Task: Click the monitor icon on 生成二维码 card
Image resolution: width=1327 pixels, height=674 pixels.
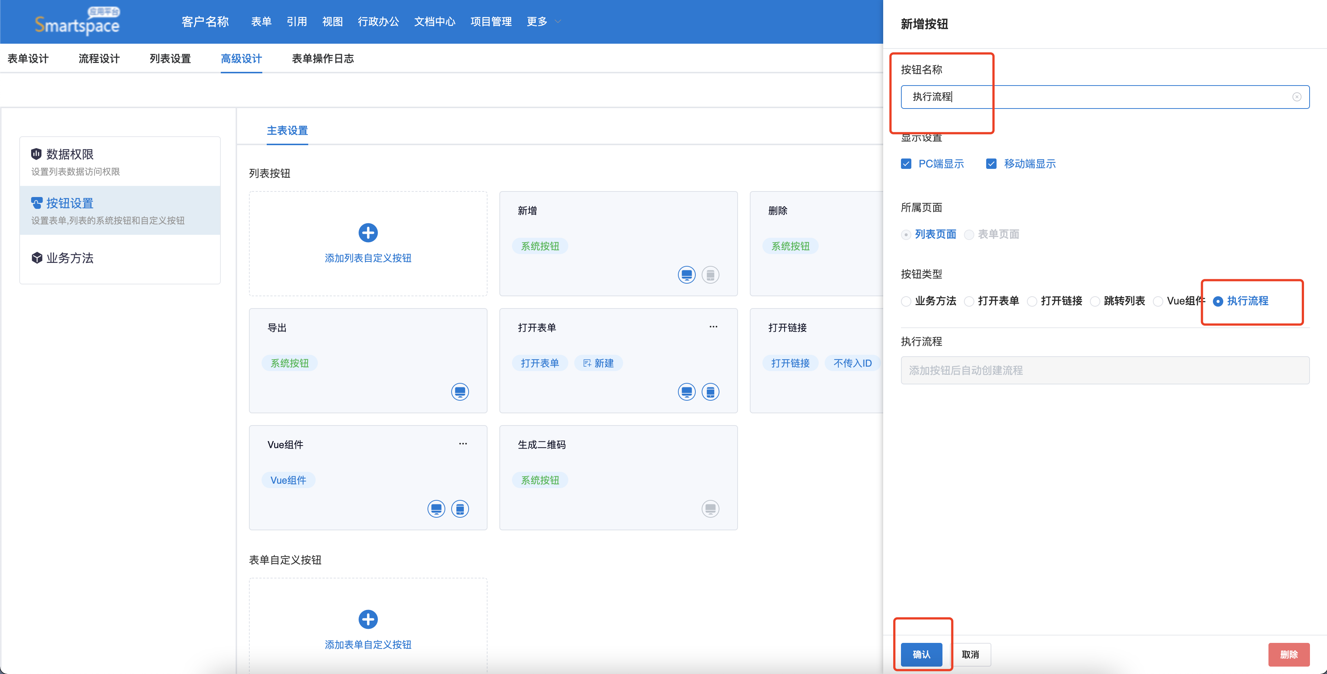Action: click(710, 509)
